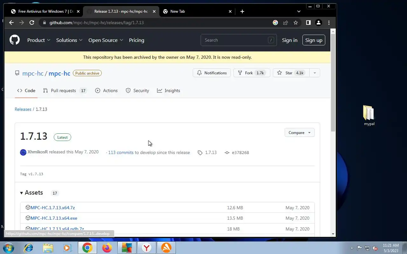Open Chrome from the taskbar
Viewport: 407px width, 254px height.
[87, 248]
